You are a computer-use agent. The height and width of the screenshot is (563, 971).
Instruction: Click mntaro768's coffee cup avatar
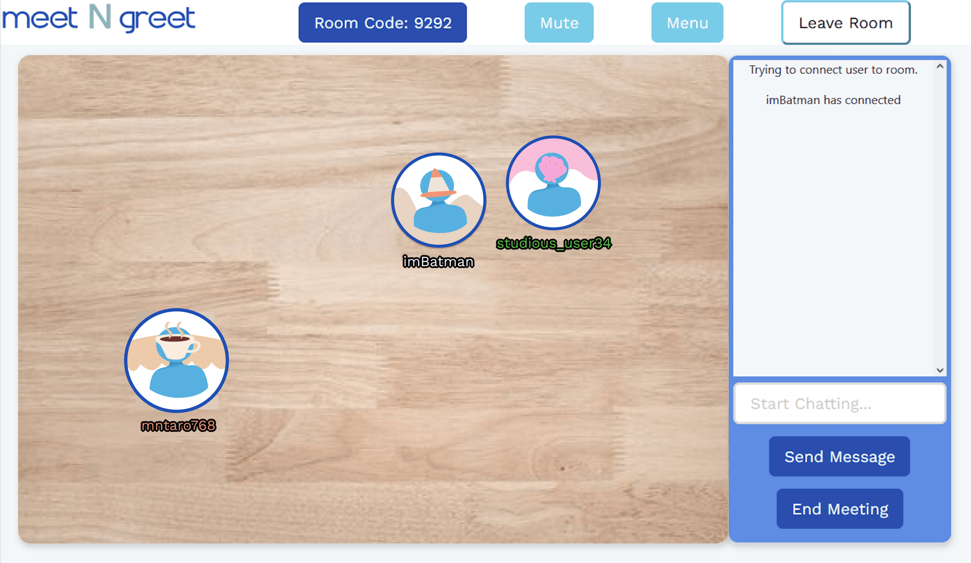(x=176, y=360)
